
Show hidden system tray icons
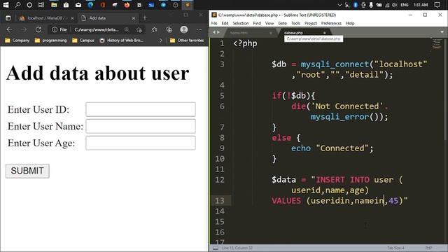[339, 5]
